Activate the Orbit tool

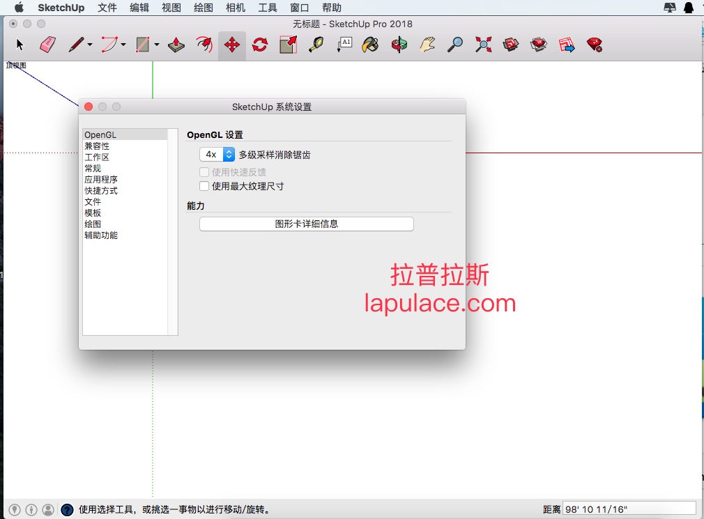399,45
